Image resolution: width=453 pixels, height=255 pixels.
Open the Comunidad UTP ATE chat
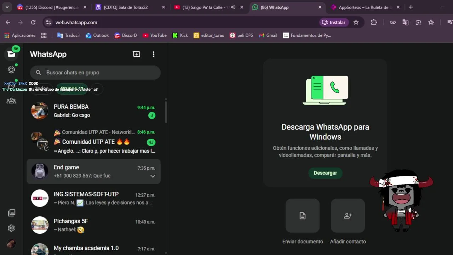[93, 141]
